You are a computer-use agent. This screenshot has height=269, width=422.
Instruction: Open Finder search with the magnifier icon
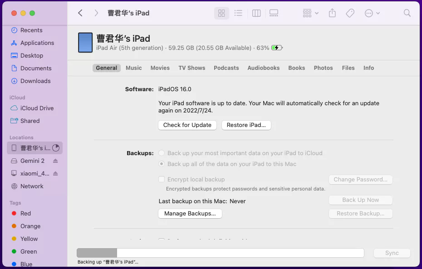coord(407,13)
